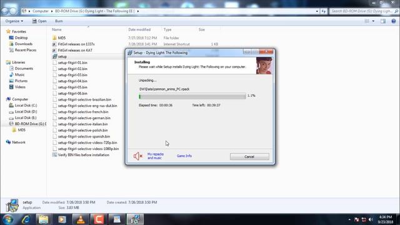This screenshot has height=225, width=400.
Task: Select setup-fitgirl-01.bin file
Action: coord(72,62)
